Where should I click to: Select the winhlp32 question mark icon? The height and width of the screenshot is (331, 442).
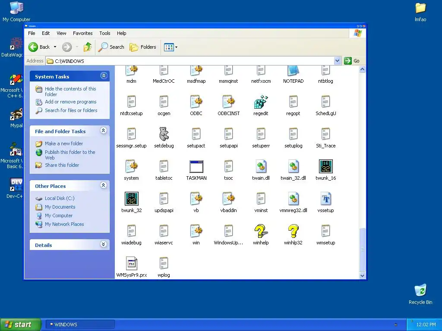coord(293,231)
